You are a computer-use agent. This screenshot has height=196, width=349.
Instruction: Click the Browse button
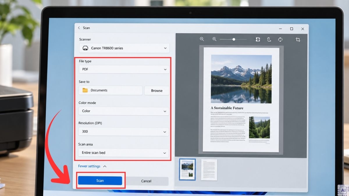coord(157,91)
